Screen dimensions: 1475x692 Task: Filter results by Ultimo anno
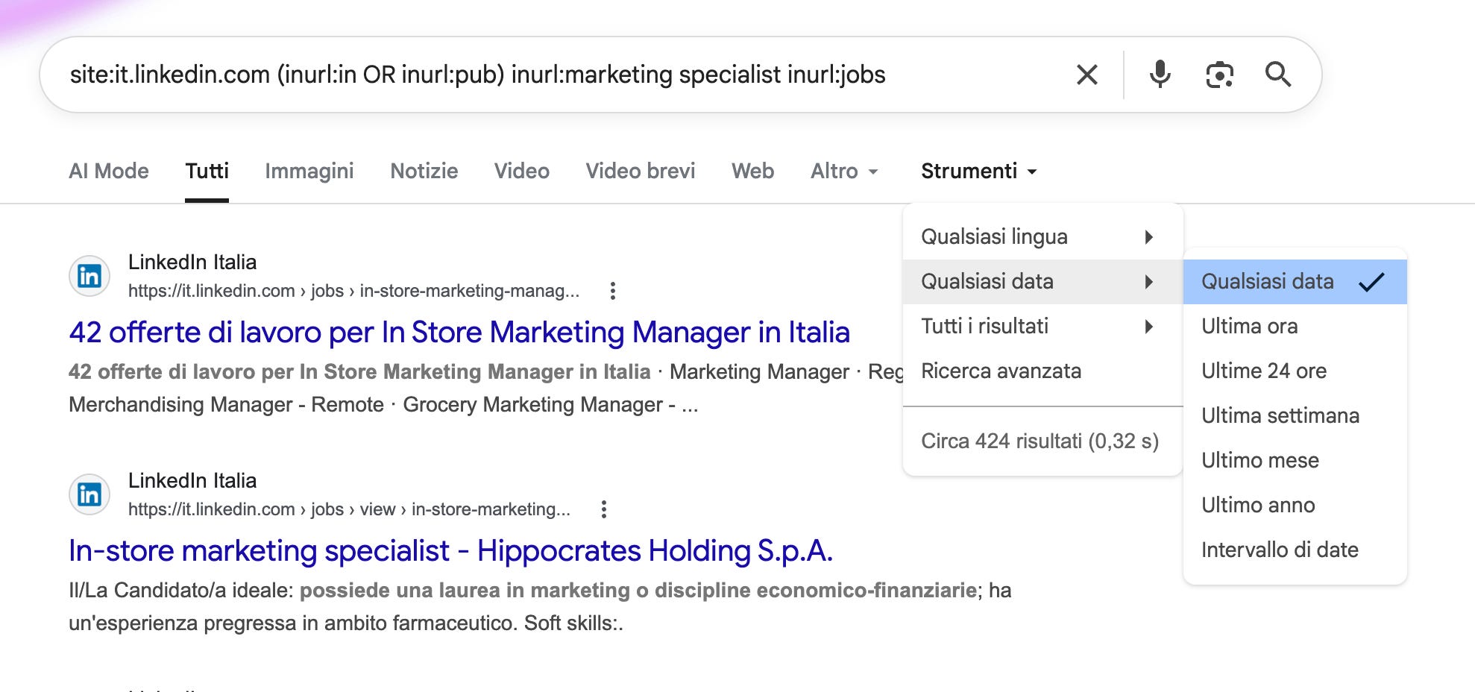(x=1295, y=506)
